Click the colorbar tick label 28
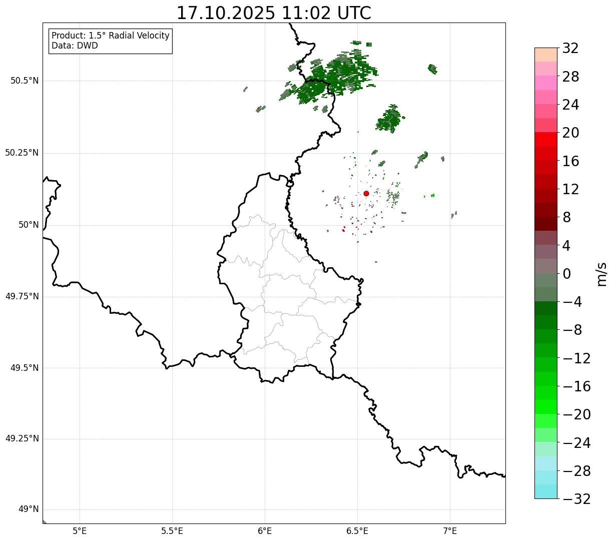The width and height of the screenshot is (613, 541). [x=570, y=77]
